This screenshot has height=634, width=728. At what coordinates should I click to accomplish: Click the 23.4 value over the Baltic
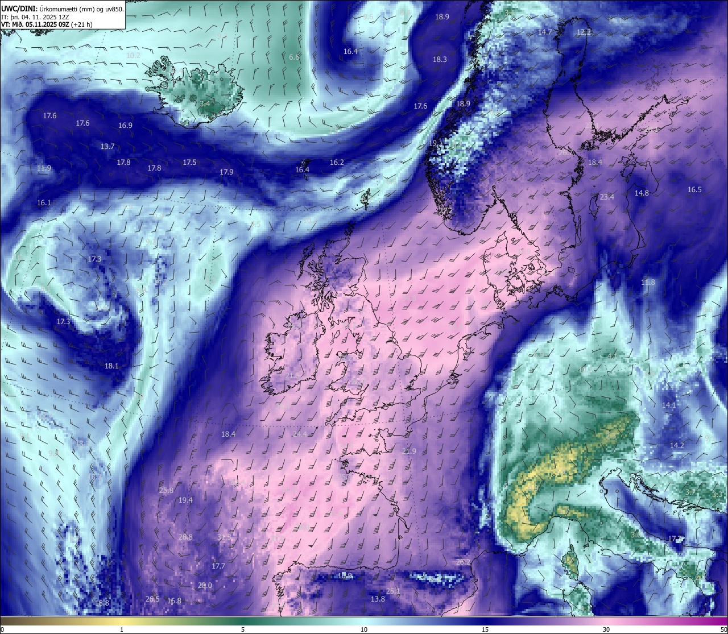click(607, 197)
